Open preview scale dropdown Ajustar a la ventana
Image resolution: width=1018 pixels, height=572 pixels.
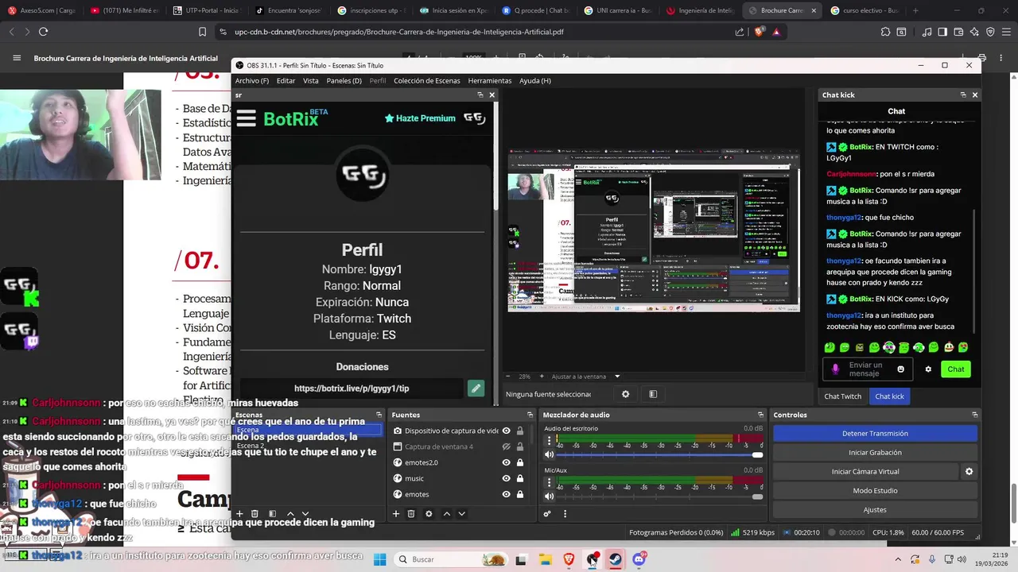(585, 377)
